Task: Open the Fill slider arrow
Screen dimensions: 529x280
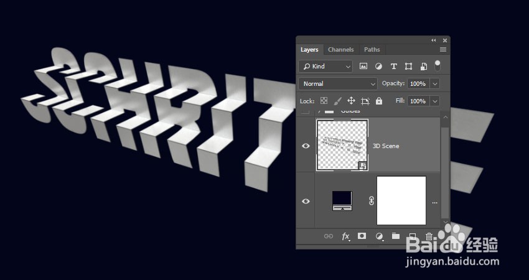Action: tap(435, 101)
